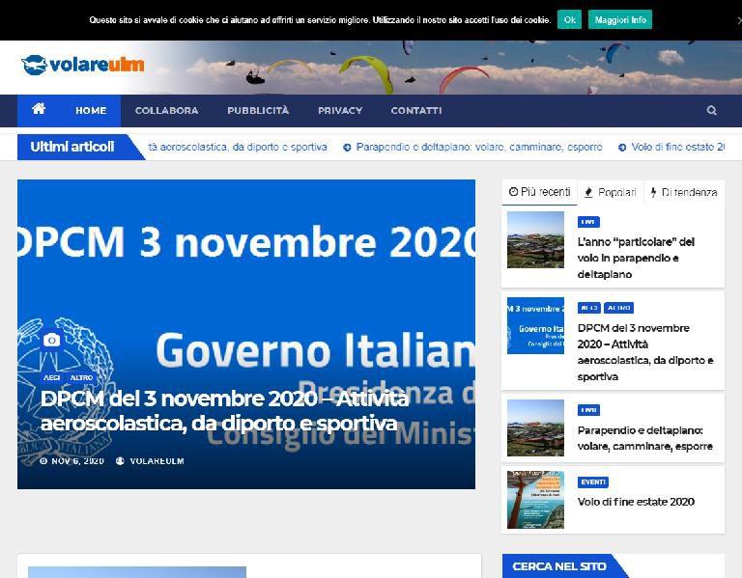Screen dimensions: 742x578
Task: Click the home icon in navigation bar
Action: pyautogui.click(x=39, y=109)
